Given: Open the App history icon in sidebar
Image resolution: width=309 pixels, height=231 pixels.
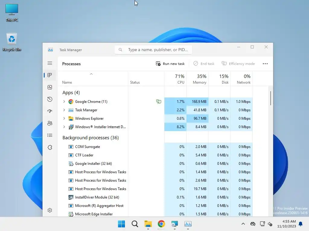Looking at the screenshot, I should tap(50, 99).
